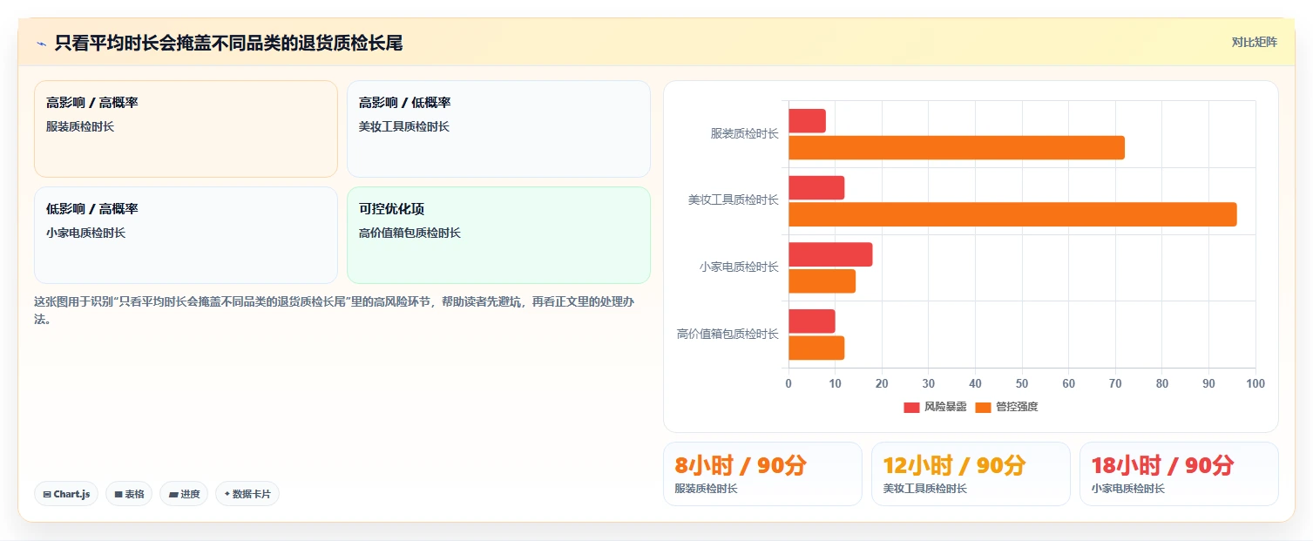
Task: Click the 表格 tag chip
Action: coord(129,494)
